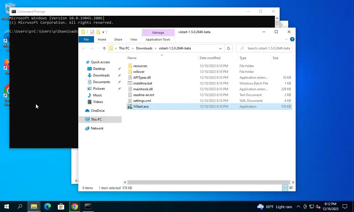Open the address bar history dropdown
Screen dimensions: 354x212
click(x=220, y=48)
